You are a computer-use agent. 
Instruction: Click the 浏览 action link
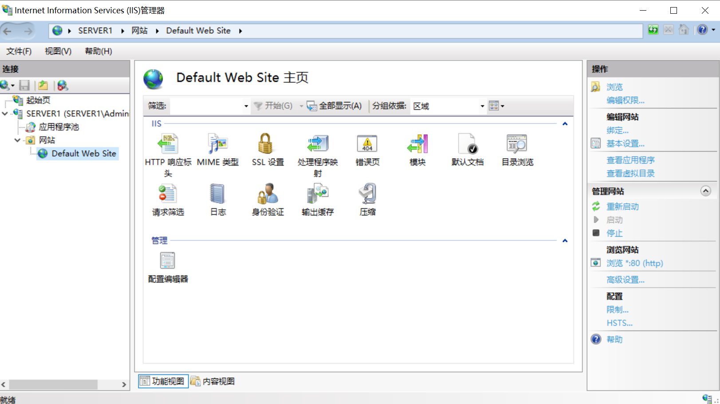pyautogui.click(x=615, y=87)
